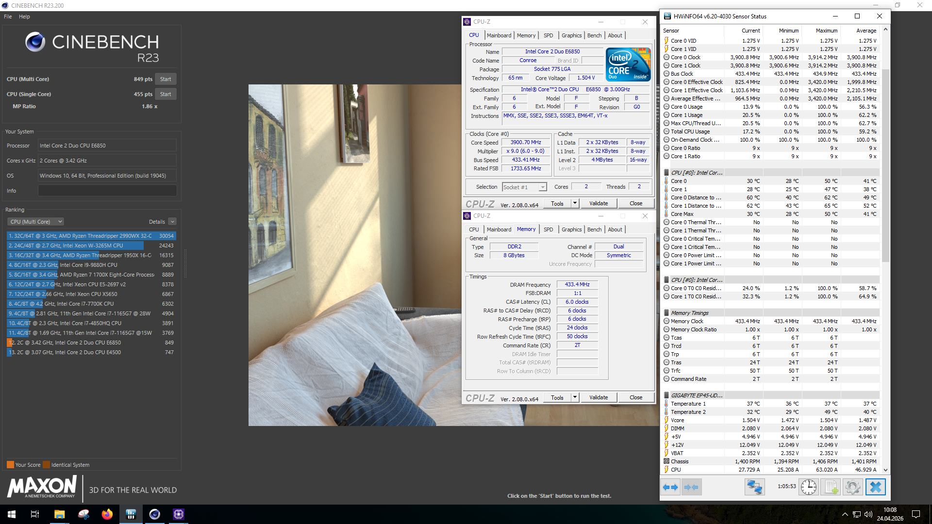
Task: Click Validate in lower CPU-Z window
Action: 598,397
